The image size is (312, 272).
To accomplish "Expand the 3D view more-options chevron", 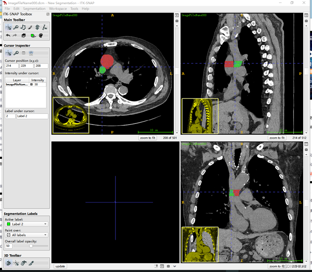I will click(175, 266).
